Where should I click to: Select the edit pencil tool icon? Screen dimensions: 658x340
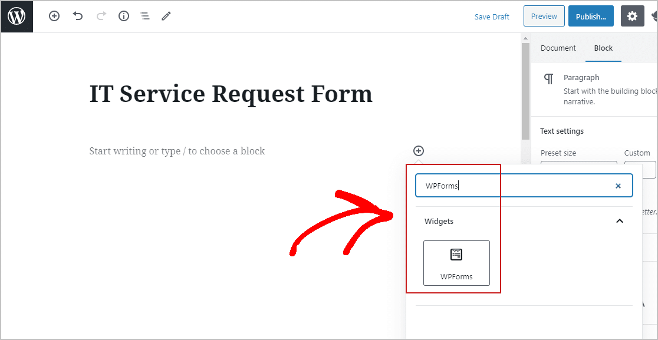[x=166, y=16]
